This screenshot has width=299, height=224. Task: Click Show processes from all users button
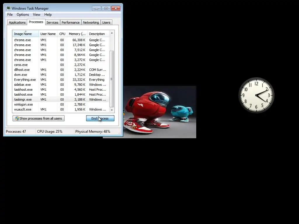(39, 118)
